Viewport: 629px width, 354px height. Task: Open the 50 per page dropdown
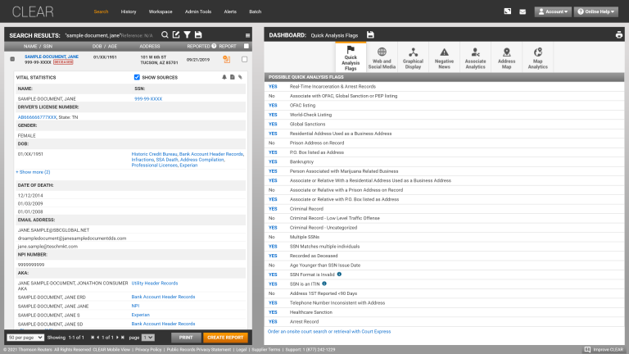click(x=25, y=337)
